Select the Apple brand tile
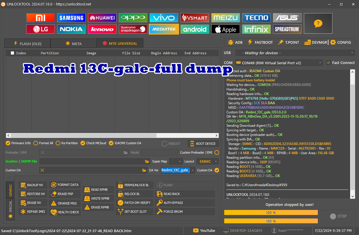Screen dimensions: 359x235 [x=226, y=29]
